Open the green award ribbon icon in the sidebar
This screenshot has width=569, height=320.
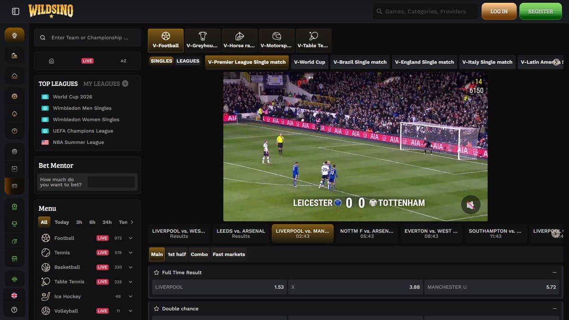tap(14, 207)
